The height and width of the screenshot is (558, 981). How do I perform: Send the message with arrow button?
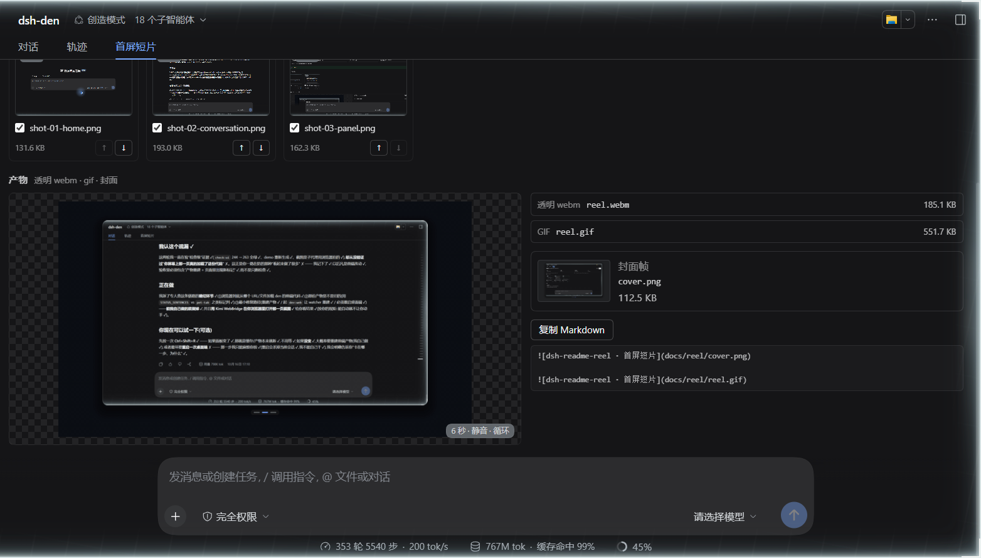tap(794, 515)
